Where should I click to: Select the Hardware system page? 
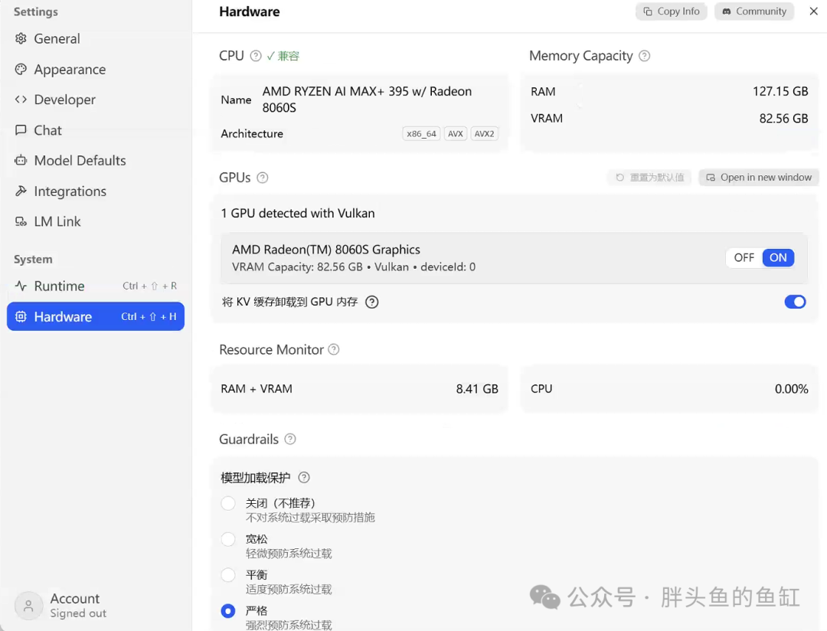pos(96,316)
